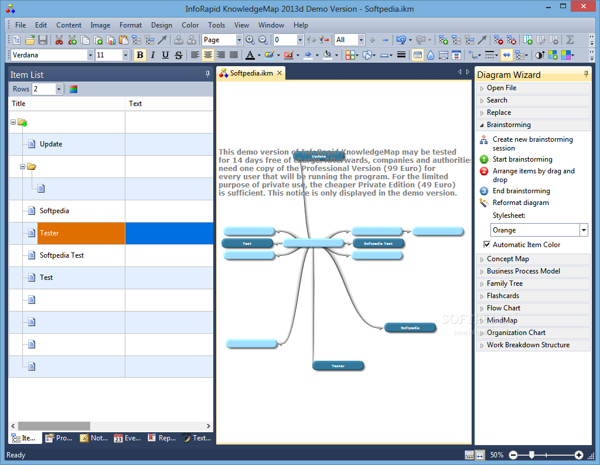
Task: Click the add color scheme icon with plus
Action: pos(553,55)
